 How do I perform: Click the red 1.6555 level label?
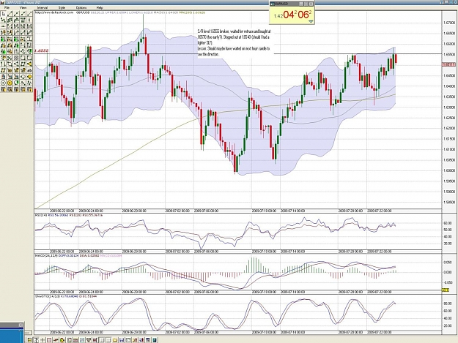[x=42, y=50]
